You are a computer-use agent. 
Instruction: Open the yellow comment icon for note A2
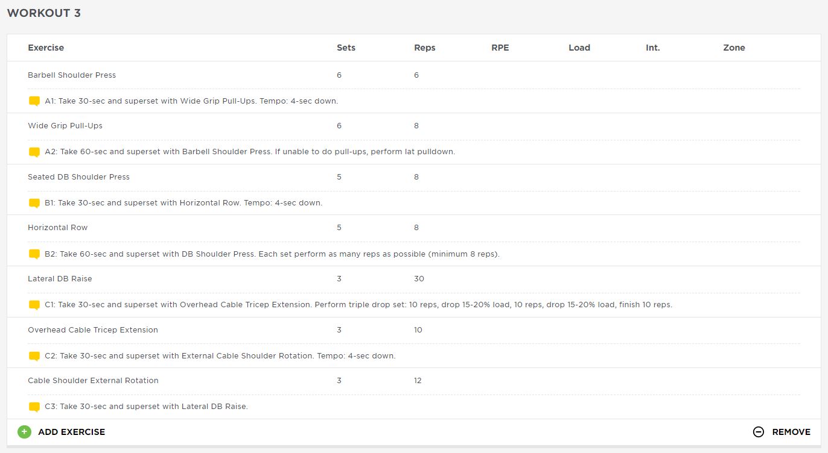point(34,152)
